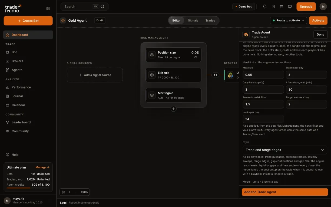Open the user avatar menu
The image size is (331, 207).
323,6
